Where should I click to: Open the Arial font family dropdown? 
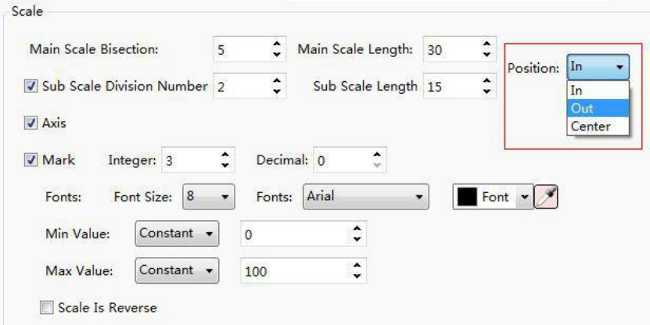pyautogui.click(x=366, y=197)
